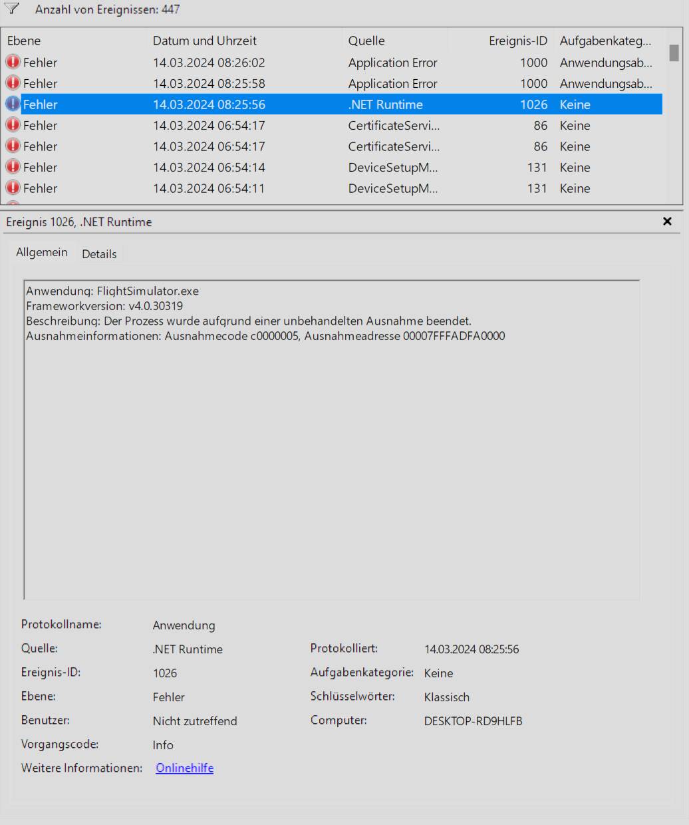Click the event list vertical scrollbar thumb
Screen dimensions: 689x825
coord(674,53)
